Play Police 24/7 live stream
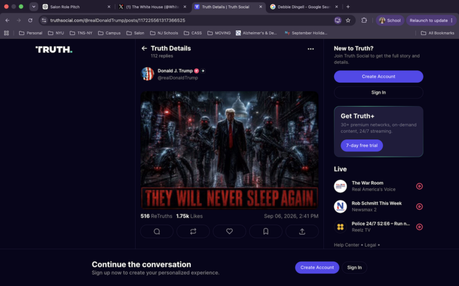This screenshot has height=286, width=459. (419, 227)
